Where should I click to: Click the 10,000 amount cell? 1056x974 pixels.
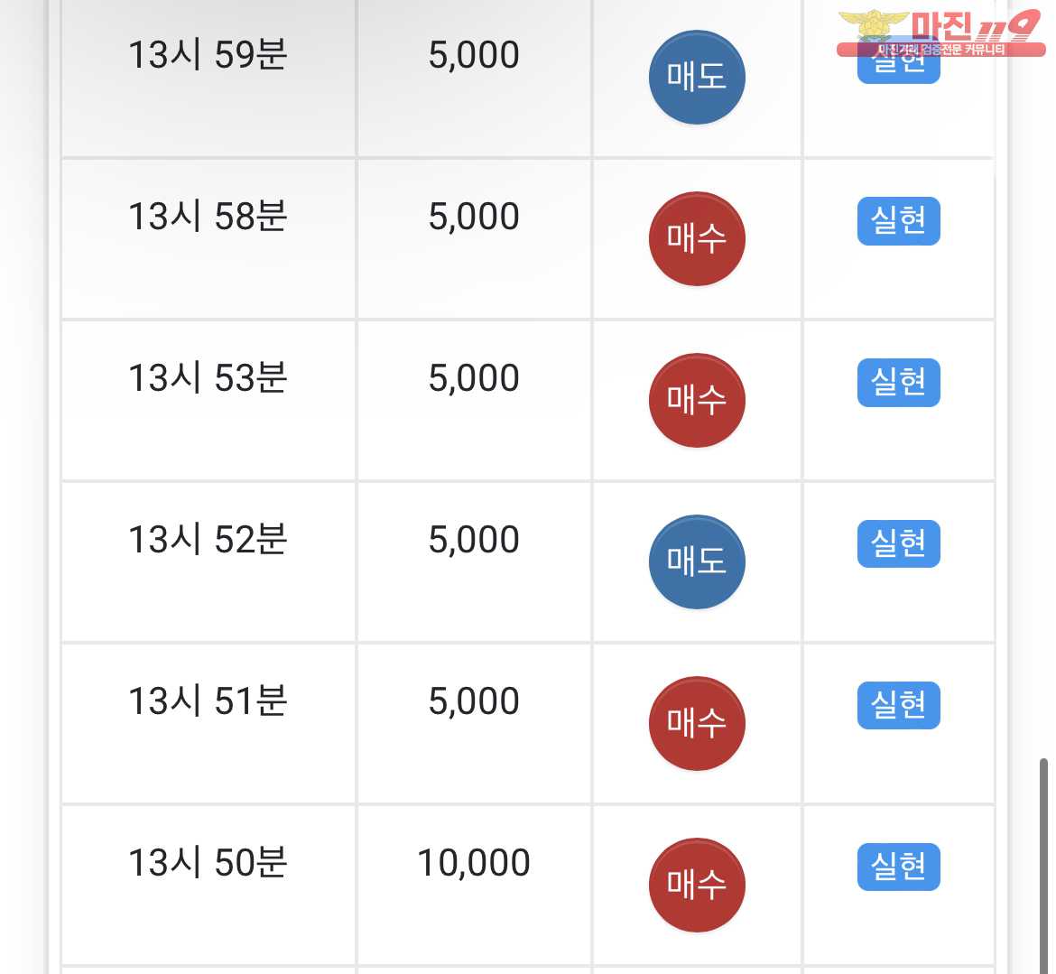(474, 863)
